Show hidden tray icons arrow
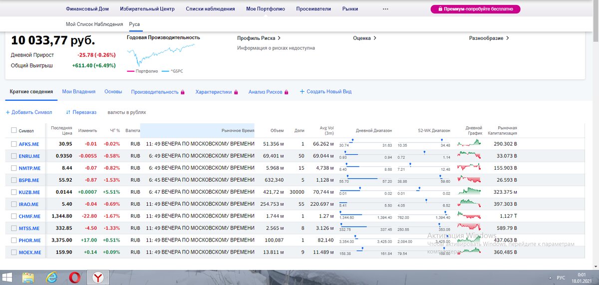 click(550, 278)
